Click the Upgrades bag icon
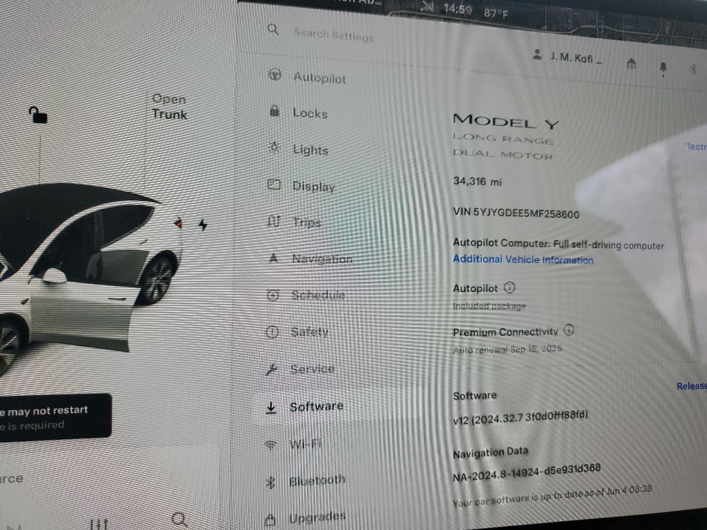Image resolution: width=707 pixels, height=530 pixels. coord(270,520)
